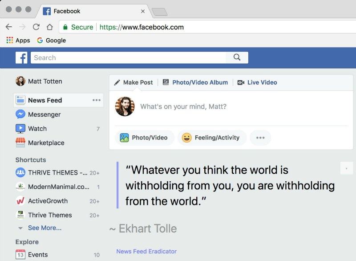
Task: Open the News Feed Eradicator link
Action: 146,252
